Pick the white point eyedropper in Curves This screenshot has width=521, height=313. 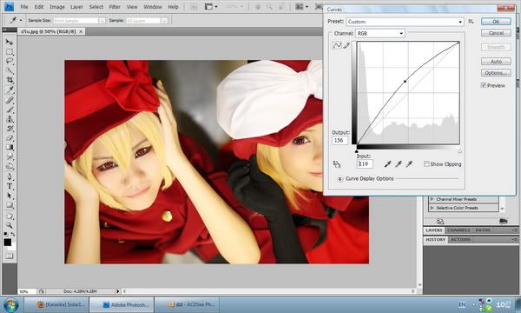pyautogui.click(x=409, y=163)
